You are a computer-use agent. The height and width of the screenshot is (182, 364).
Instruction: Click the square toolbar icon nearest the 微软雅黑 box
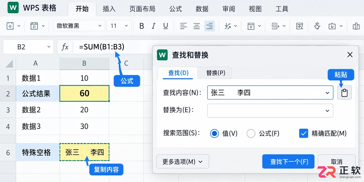[x=34, y=26]
